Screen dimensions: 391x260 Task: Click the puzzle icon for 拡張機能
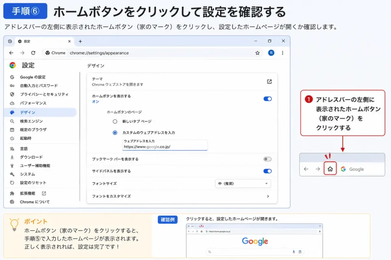[x=12, y=193]
